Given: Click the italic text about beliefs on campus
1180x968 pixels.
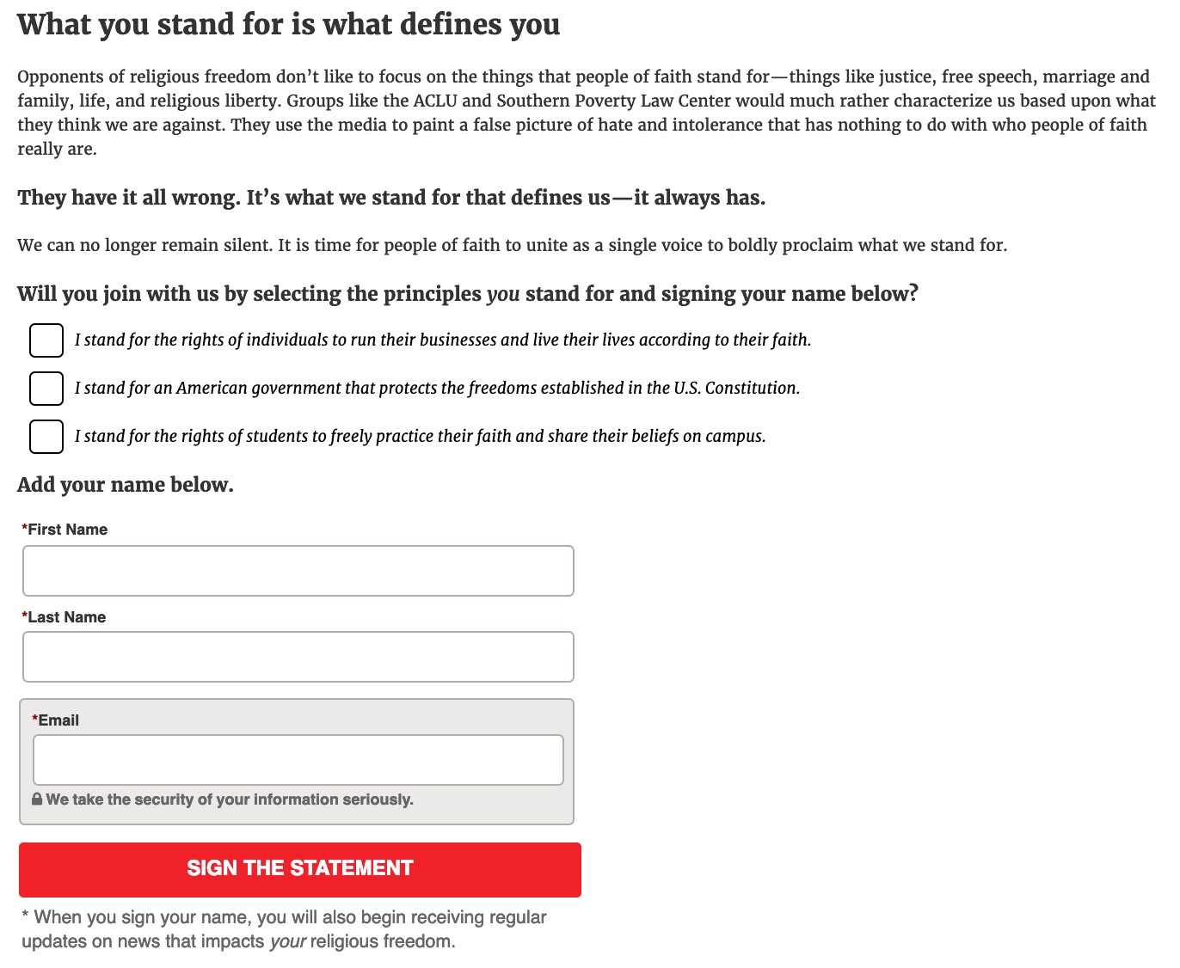Looking at the screenshot, I should pos(420,437).
